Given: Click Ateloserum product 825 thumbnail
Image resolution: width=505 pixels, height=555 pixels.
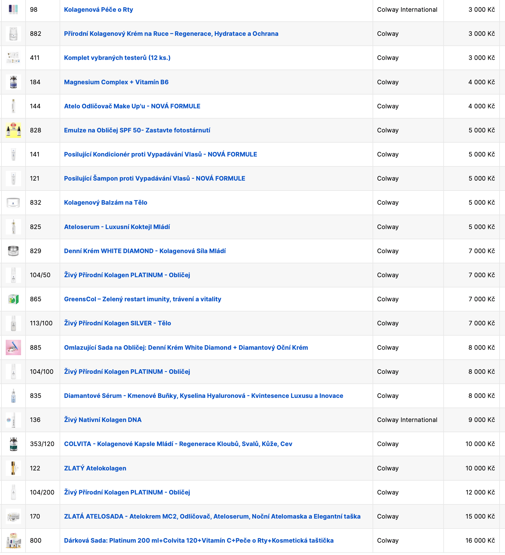Looking at the screenshot, I should point(13,227).
